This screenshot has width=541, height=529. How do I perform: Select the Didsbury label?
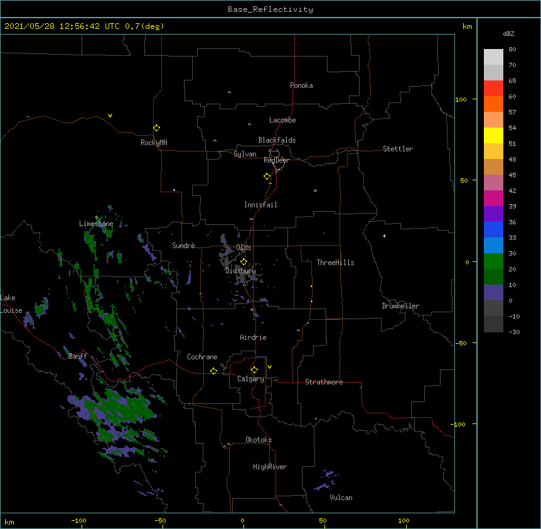click(x=240, y=271)
